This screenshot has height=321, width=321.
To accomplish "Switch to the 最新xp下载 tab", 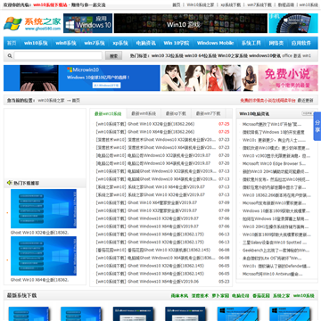I will pos(176,113).
